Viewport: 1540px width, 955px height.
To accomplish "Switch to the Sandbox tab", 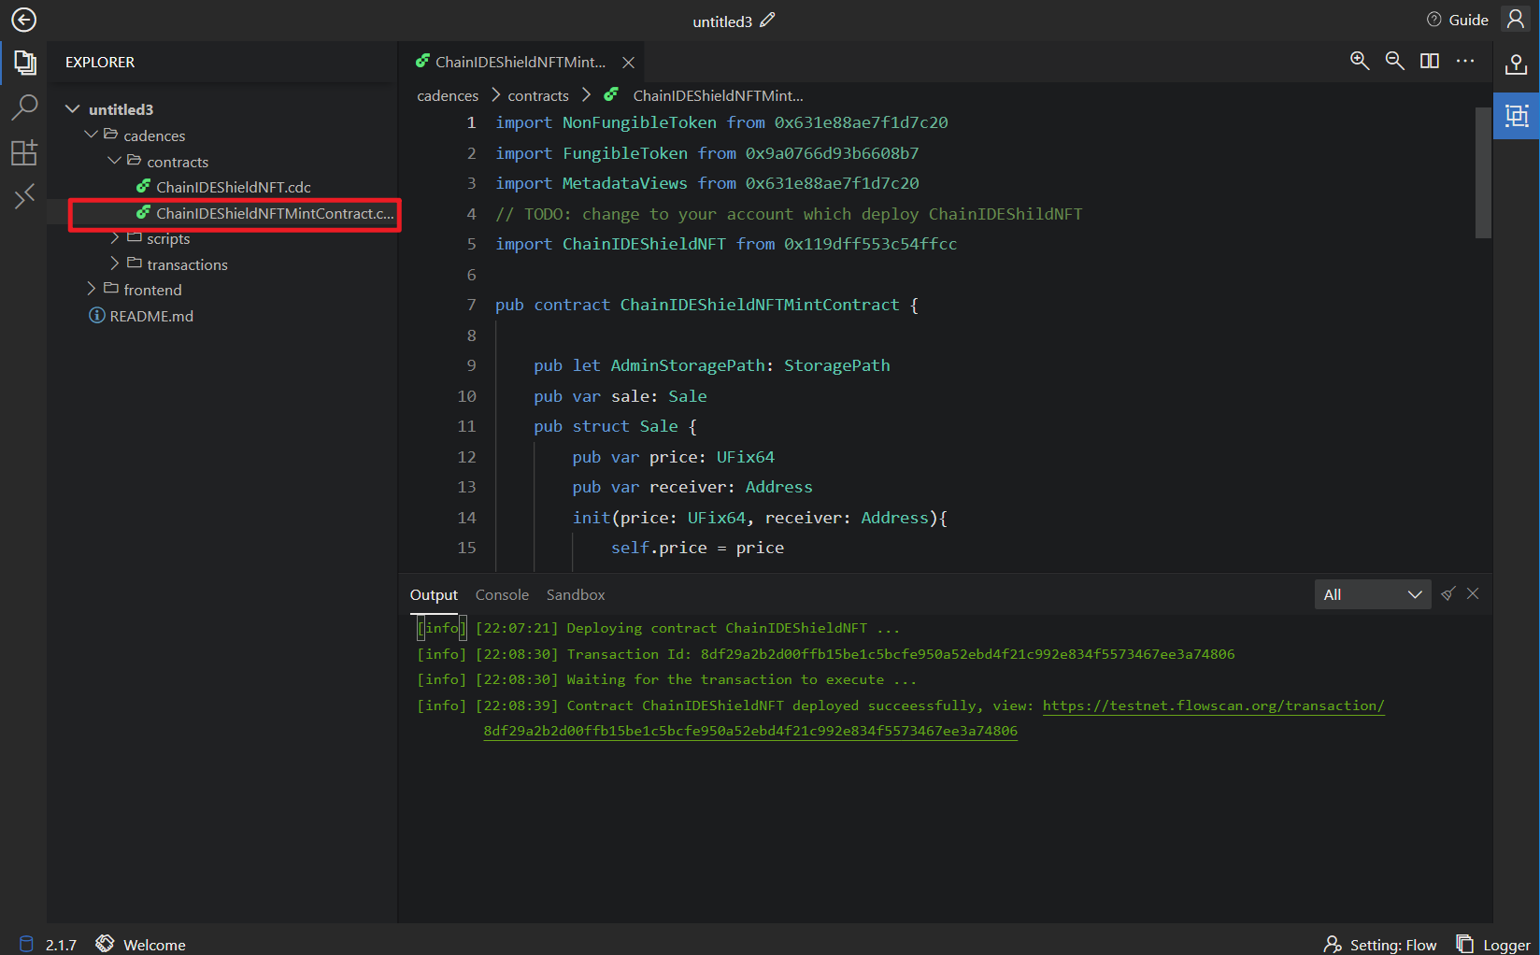I will pyautogui.click(x=575, y=594).
